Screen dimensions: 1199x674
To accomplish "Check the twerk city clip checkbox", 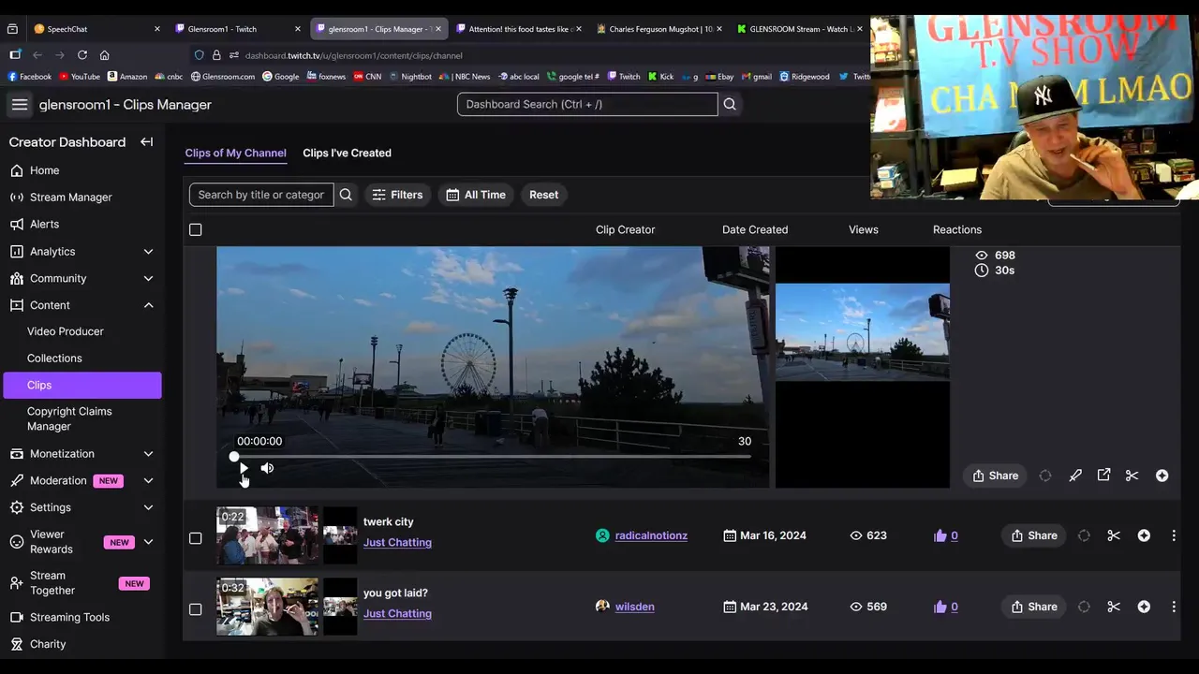I will tap(196, 538).
